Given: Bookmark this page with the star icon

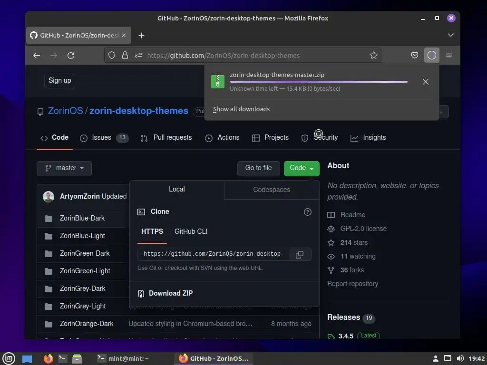Looking at the screenshot, I should coord(374,56).
